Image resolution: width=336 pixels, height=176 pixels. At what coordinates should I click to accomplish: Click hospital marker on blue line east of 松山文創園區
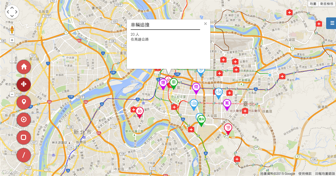pos(282,76)
